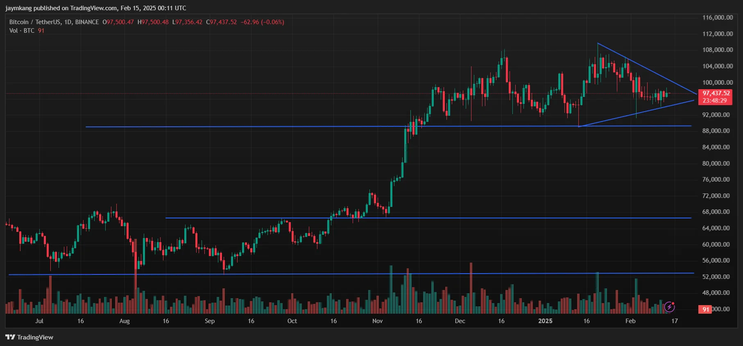Click the 84,000.00 price axis label
743x346 pixels.
(716, 147)
